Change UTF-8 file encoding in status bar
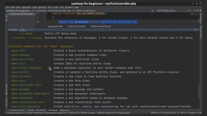207x116 pixels. [183, 113]
